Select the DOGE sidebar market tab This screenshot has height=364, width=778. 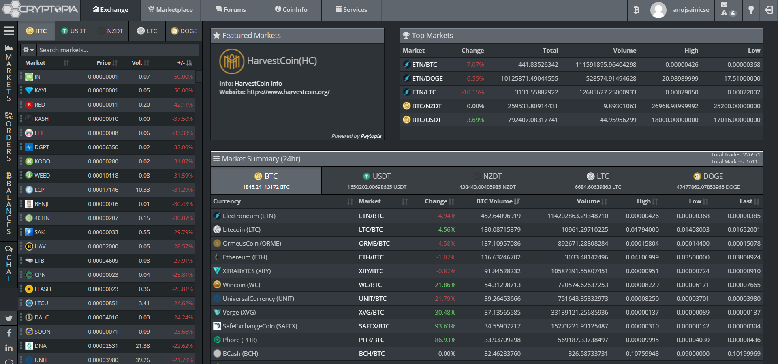[x=184, y=31]
